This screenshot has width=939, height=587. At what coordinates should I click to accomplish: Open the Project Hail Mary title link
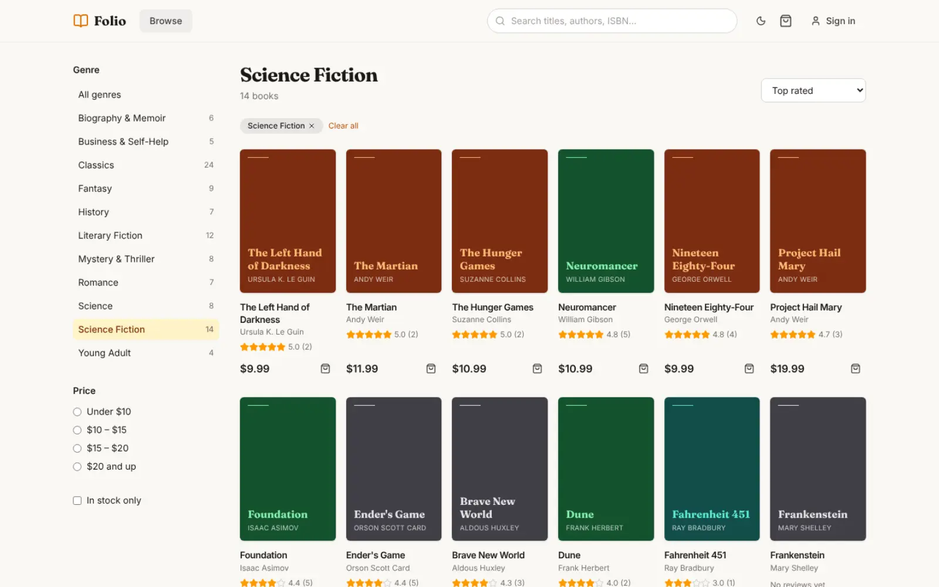[x=806, y=307]
